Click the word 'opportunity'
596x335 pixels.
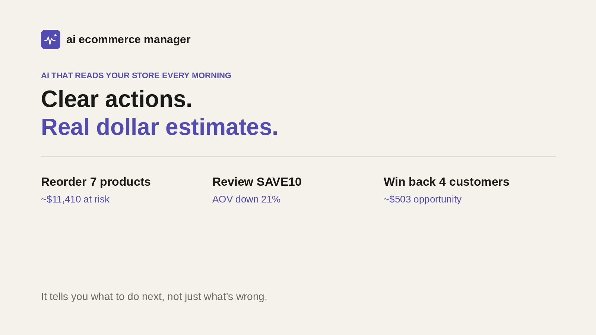[437, 200]
